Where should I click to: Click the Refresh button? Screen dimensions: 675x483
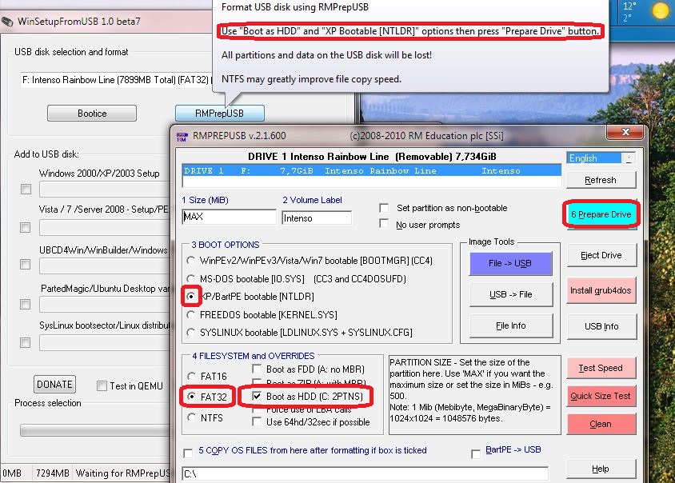click(x=601, y=180)
